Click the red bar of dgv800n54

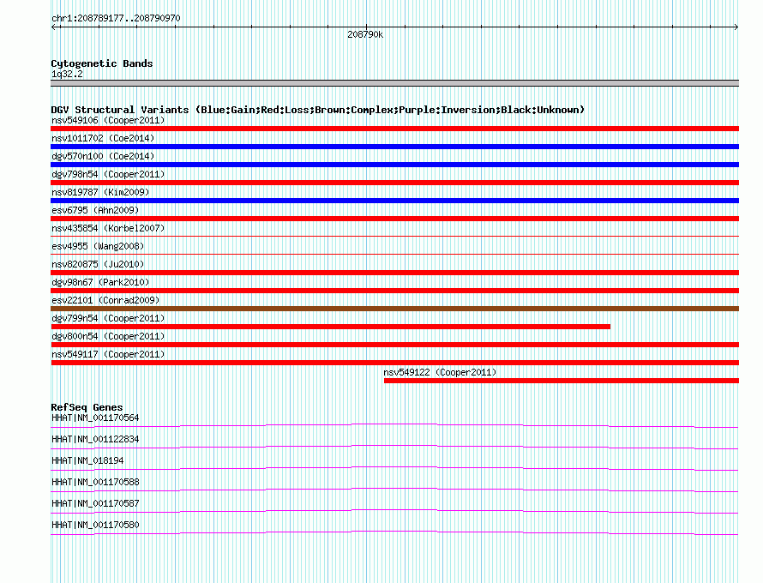click(394, 345)
